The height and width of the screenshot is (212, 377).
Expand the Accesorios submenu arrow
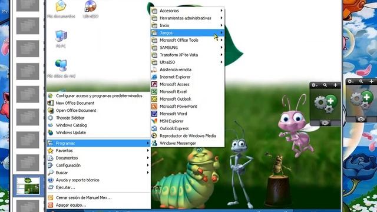pyautogui.click(x=221, y=11)
